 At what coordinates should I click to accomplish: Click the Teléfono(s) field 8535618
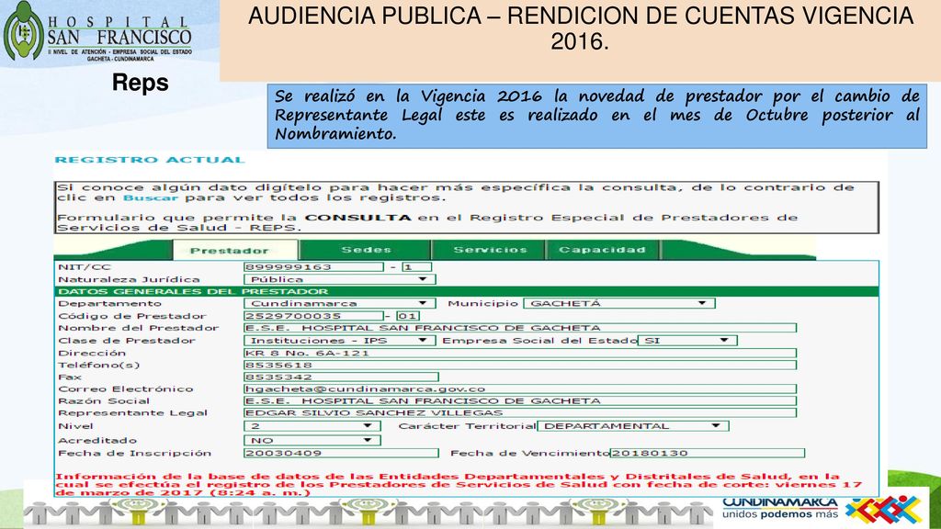coord(520,366)
